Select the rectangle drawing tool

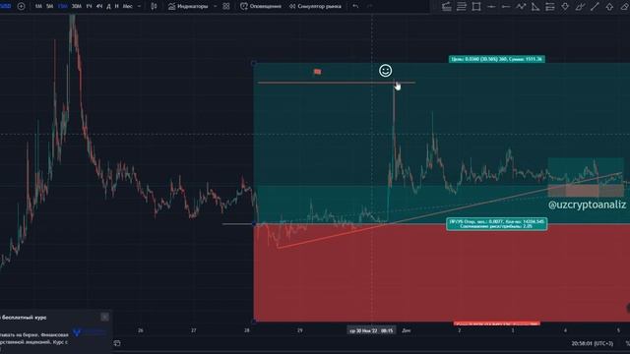[476, 7]
